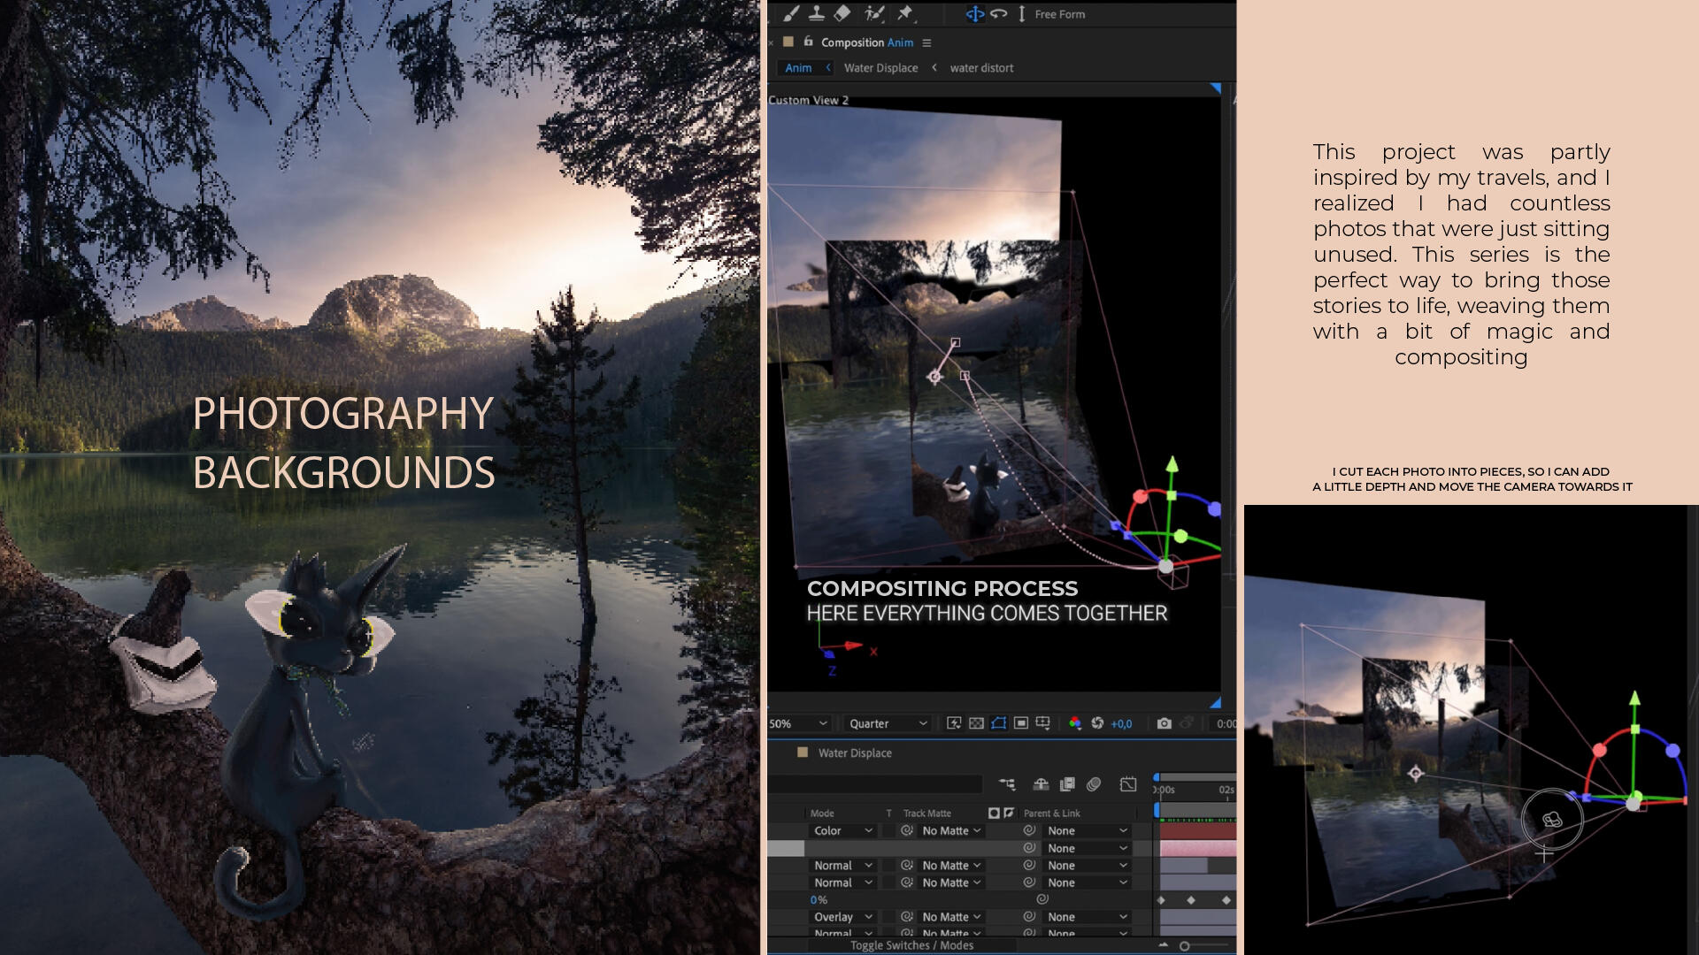Open the 50% magnification dropdown
The width and height of the screenshot is (1699, 955).
(798, 723)
